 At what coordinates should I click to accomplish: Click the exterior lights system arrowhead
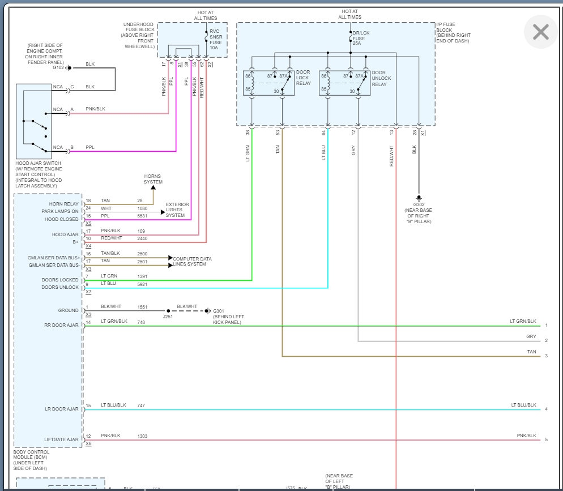[x=163, y=212]
